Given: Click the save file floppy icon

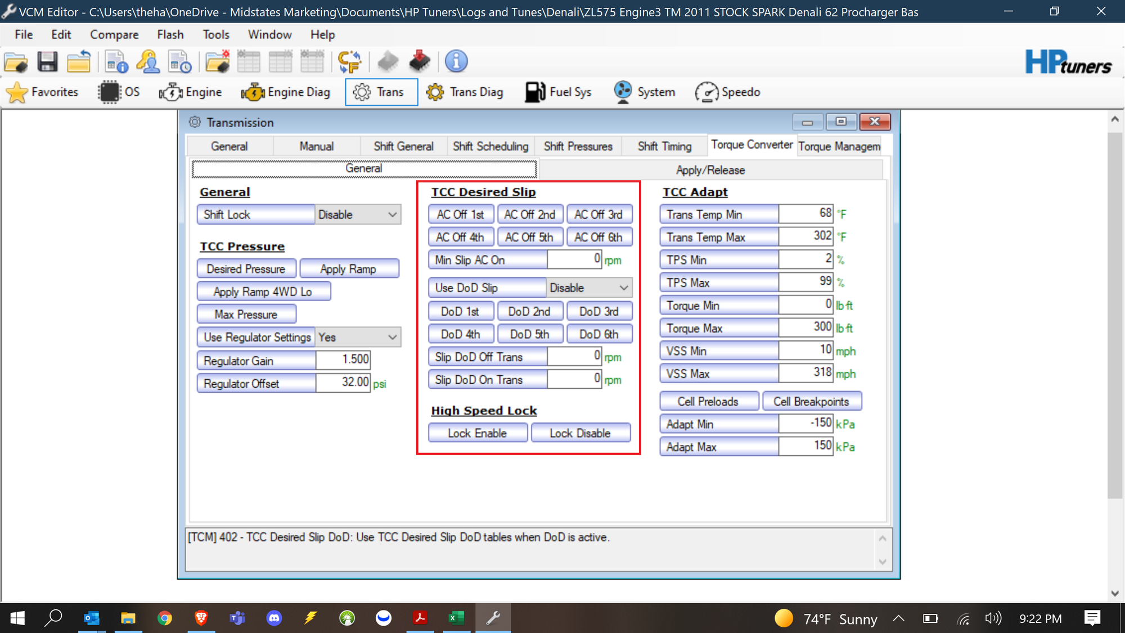Looking at the screenshot, I should click(x=47, y=62).
